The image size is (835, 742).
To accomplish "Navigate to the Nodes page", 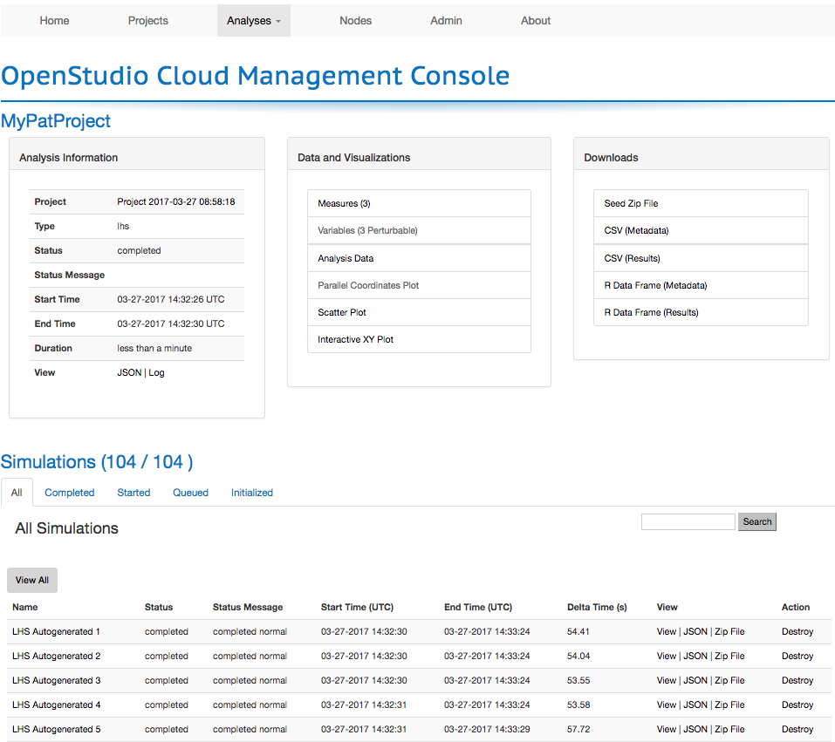I will coord(355,21).
